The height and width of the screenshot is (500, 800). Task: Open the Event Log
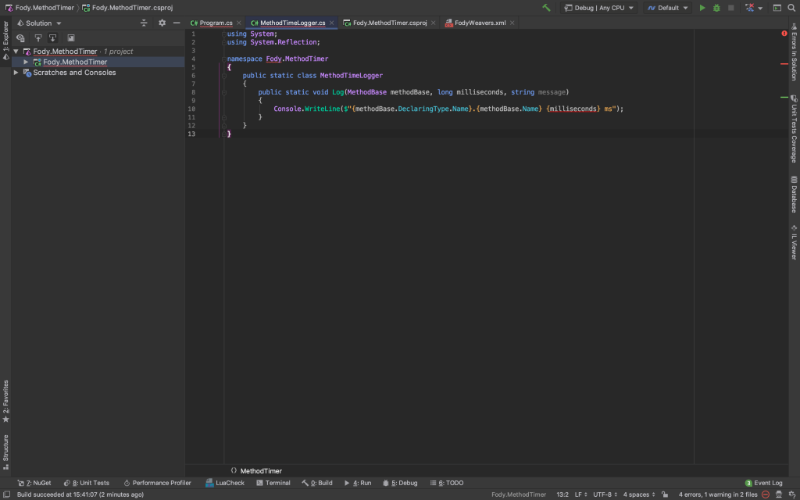(x=763, y=483)
